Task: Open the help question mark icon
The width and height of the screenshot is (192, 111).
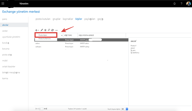Action: [181, 4]
